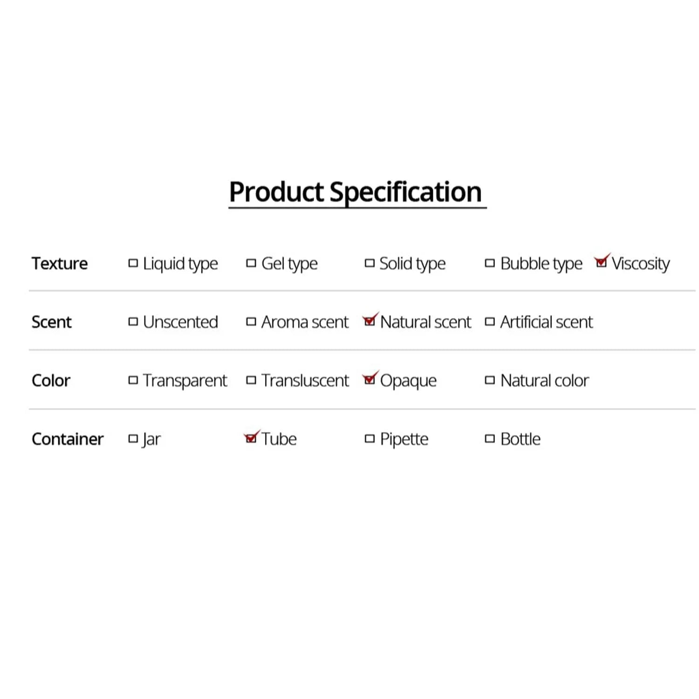Click the Container row label
The image size is (699, 699).
coord(68,439)
